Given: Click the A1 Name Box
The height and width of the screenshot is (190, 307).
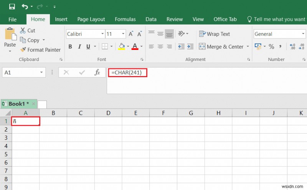Looking at the screenshot, I should pos(24,73).
